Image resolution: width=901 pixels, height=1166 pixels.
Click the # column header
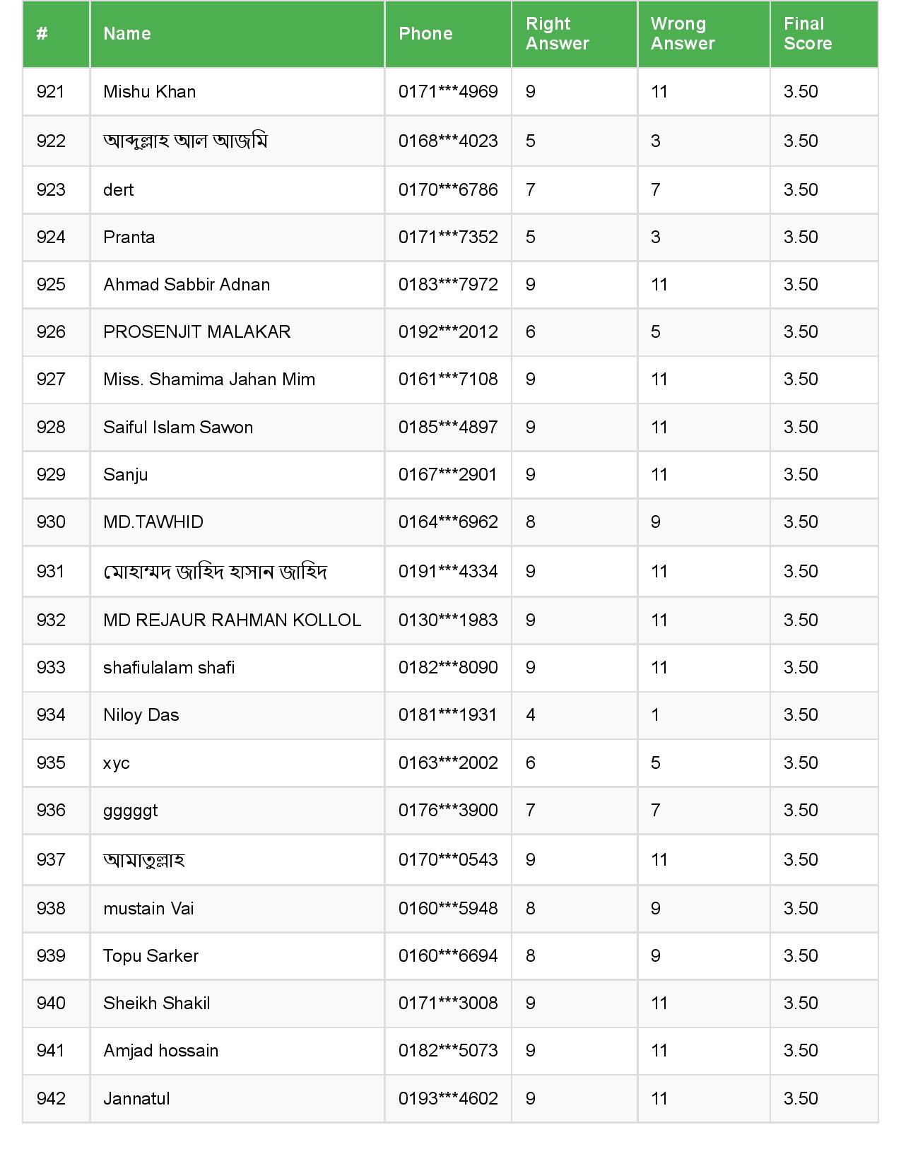coord(42,34)
